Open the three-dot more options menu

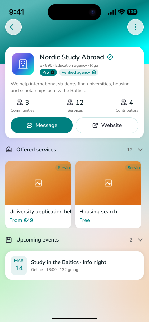(x=136, y=27)
